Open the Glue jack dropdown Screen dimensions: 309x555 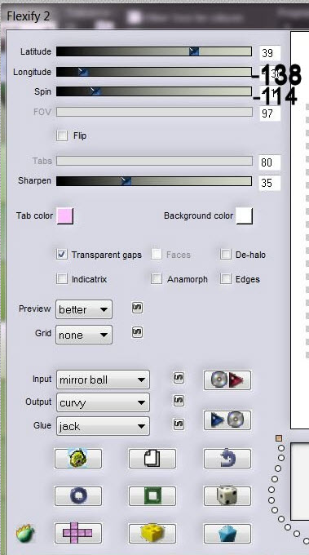(x=103, y=426)
